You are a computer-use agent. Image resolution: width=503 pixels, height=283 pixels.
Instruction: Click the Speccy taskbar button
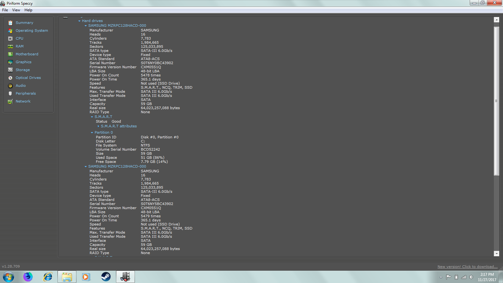pos(125,277)
